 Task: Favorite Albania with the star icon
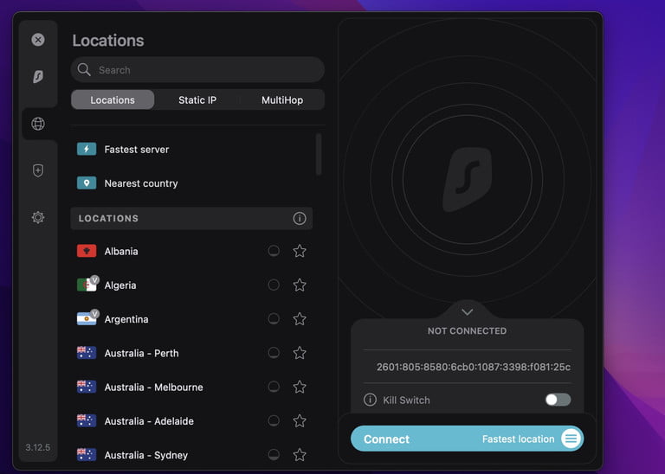pos(300,252)
